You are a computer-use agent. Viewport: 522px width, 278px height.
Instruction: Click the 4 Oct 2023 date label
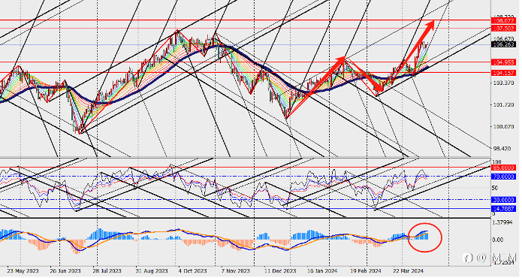click(192, 271)
